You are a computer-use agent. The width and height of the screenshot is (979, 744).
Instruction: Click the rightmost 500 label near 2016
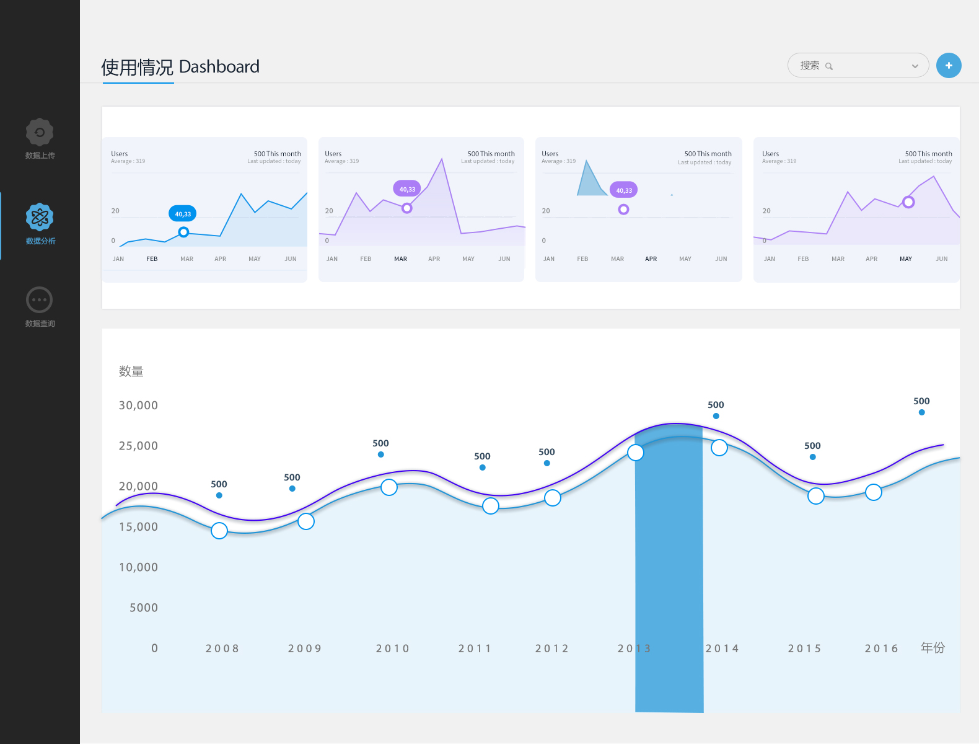[x=921, y=401]
